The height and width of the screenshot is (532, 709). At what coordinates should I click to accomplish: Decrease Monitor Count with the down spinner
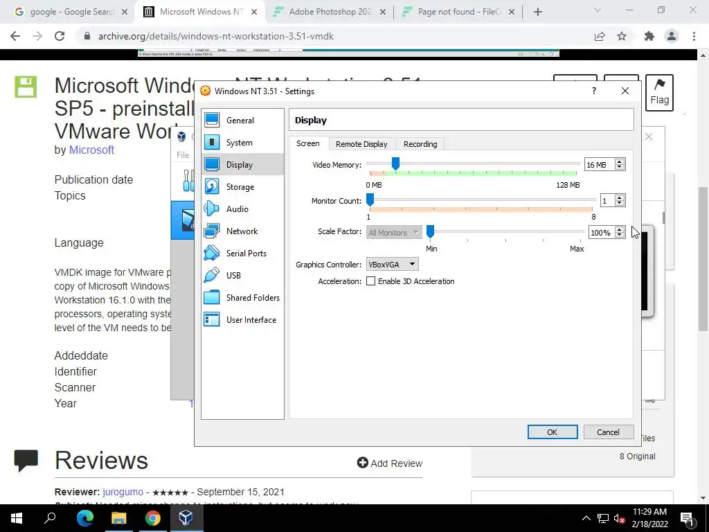(620, 204)
